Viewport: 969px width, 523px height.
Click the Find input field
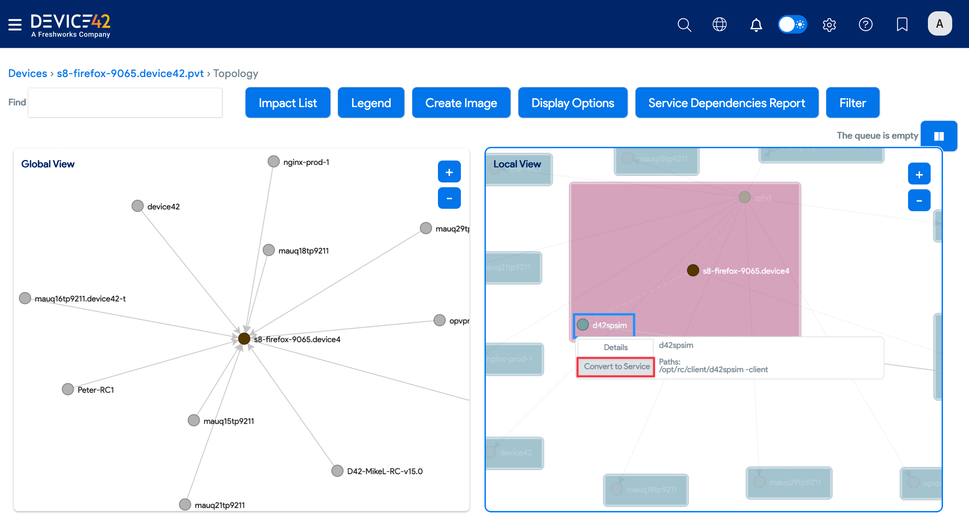(x=125, y=103)
